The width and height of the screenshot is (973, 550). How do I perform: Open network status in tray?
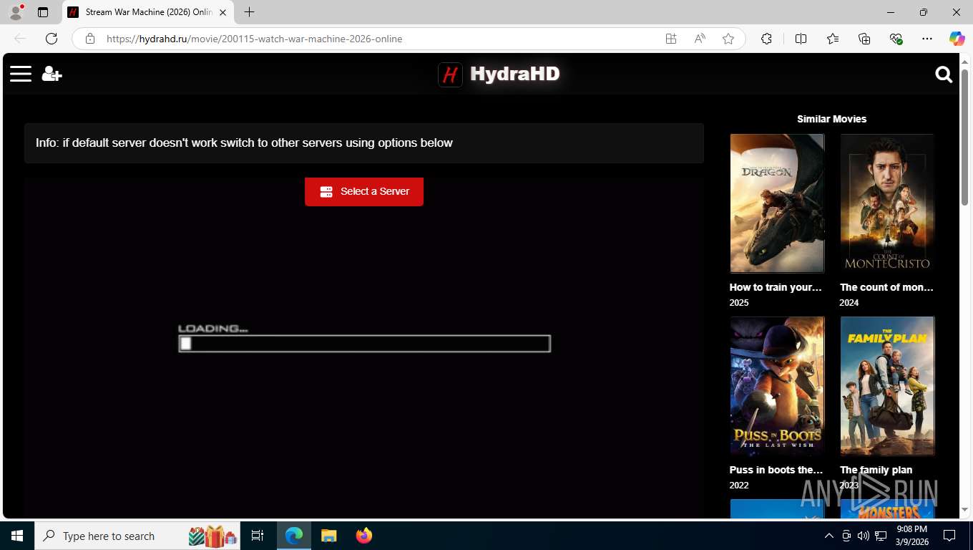[881, 536]
